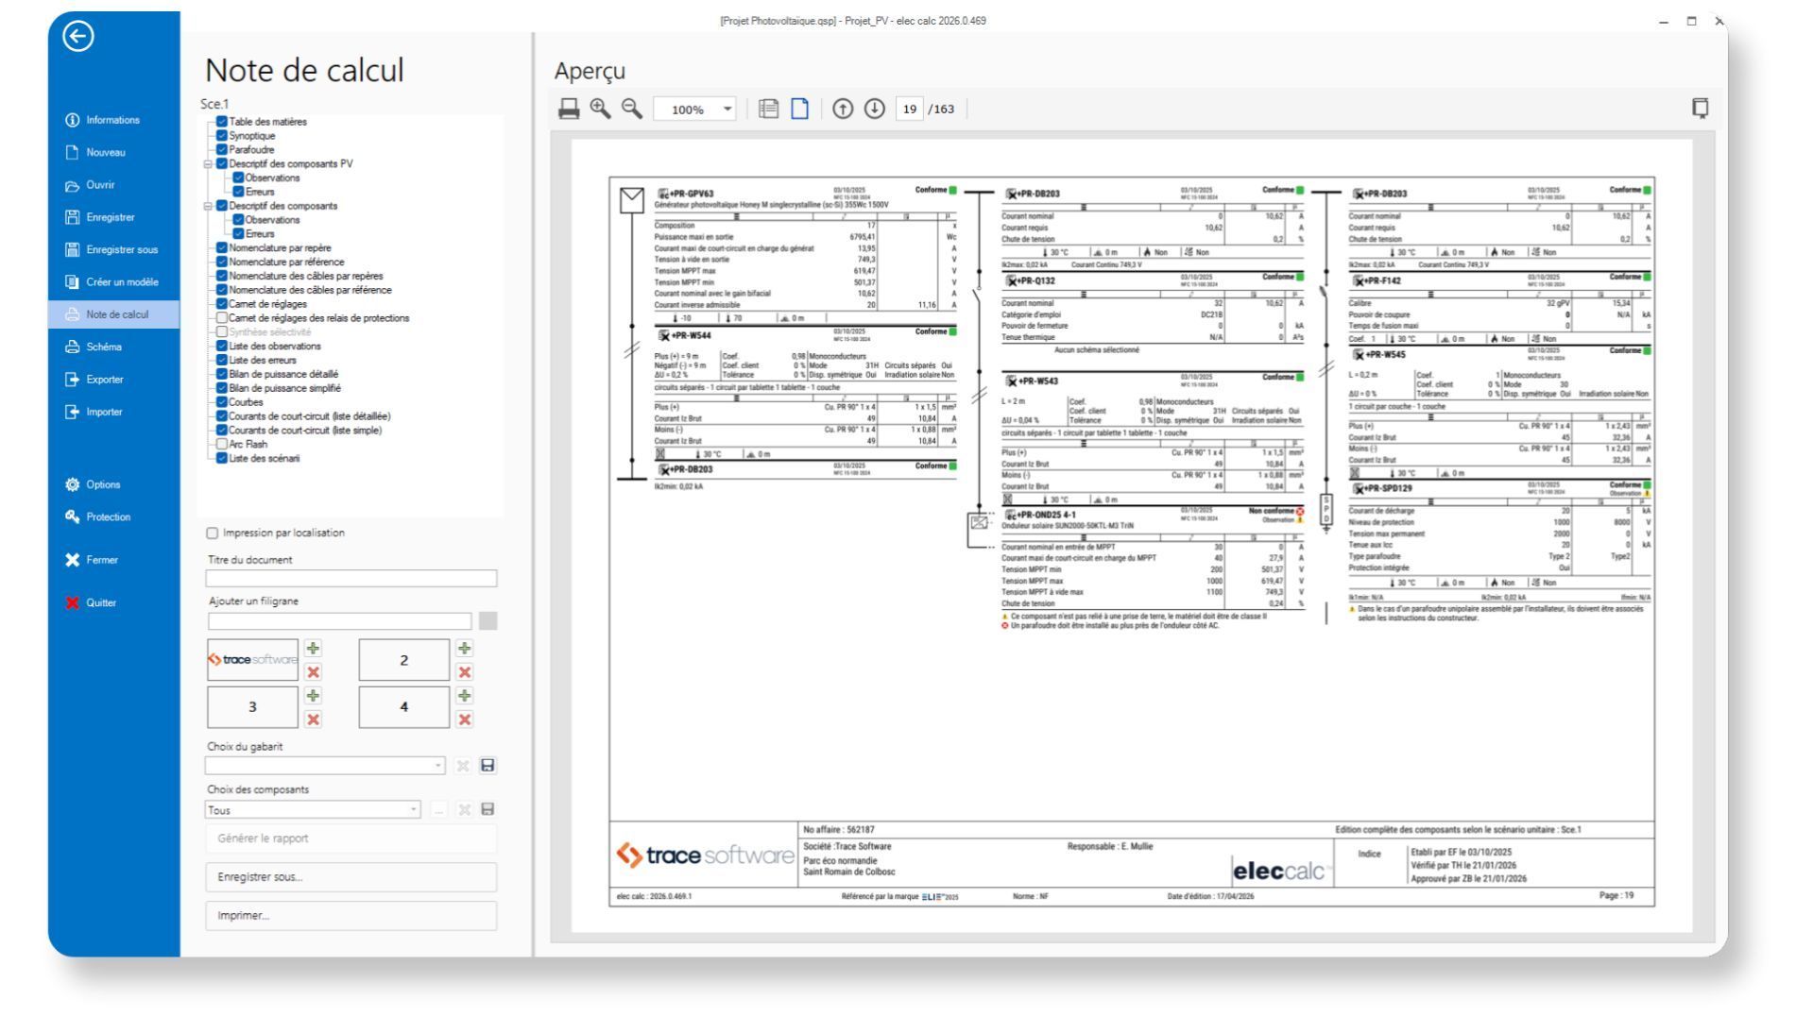Uncheck Courbes section
The image size is (1813, 1016).
(x=222, y=401)
